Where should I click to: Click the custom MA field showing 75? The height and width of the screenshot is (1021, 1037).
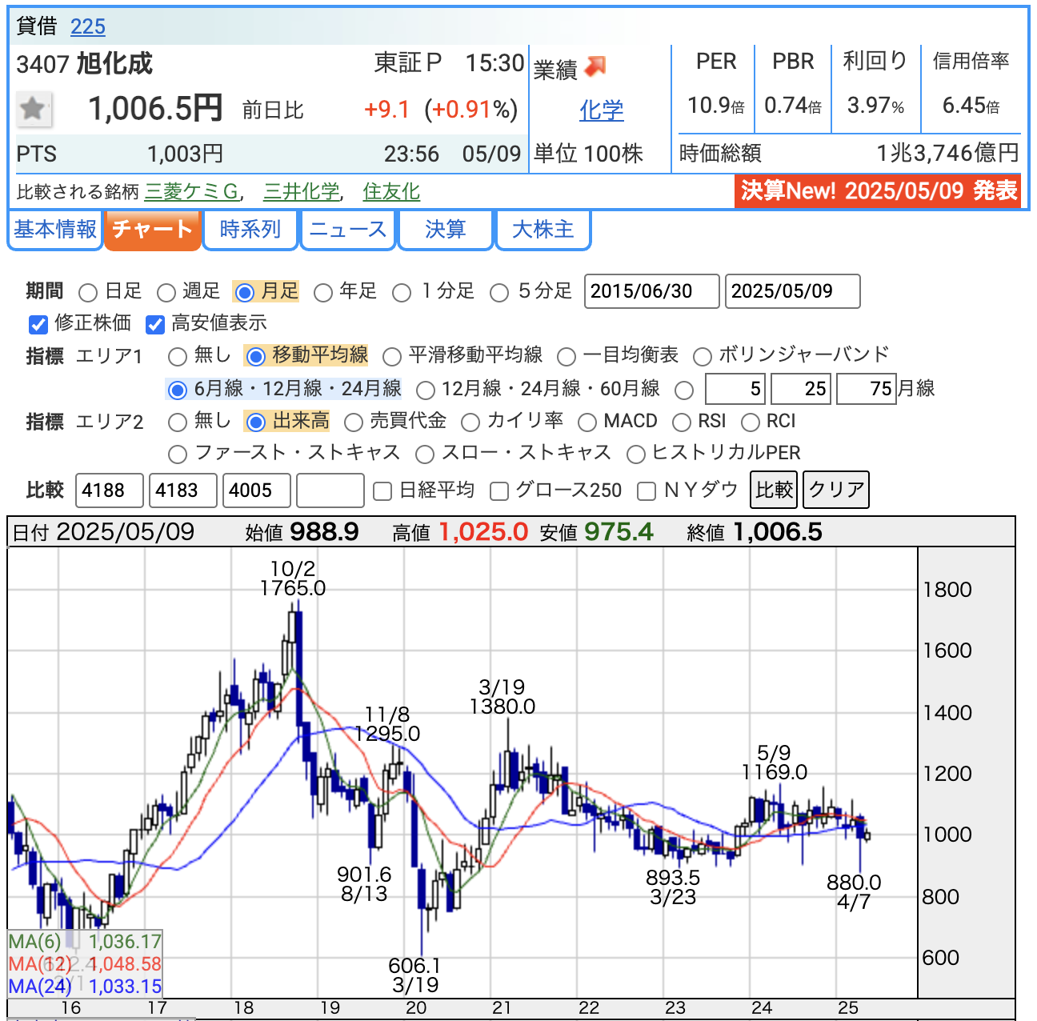(866, 389)
